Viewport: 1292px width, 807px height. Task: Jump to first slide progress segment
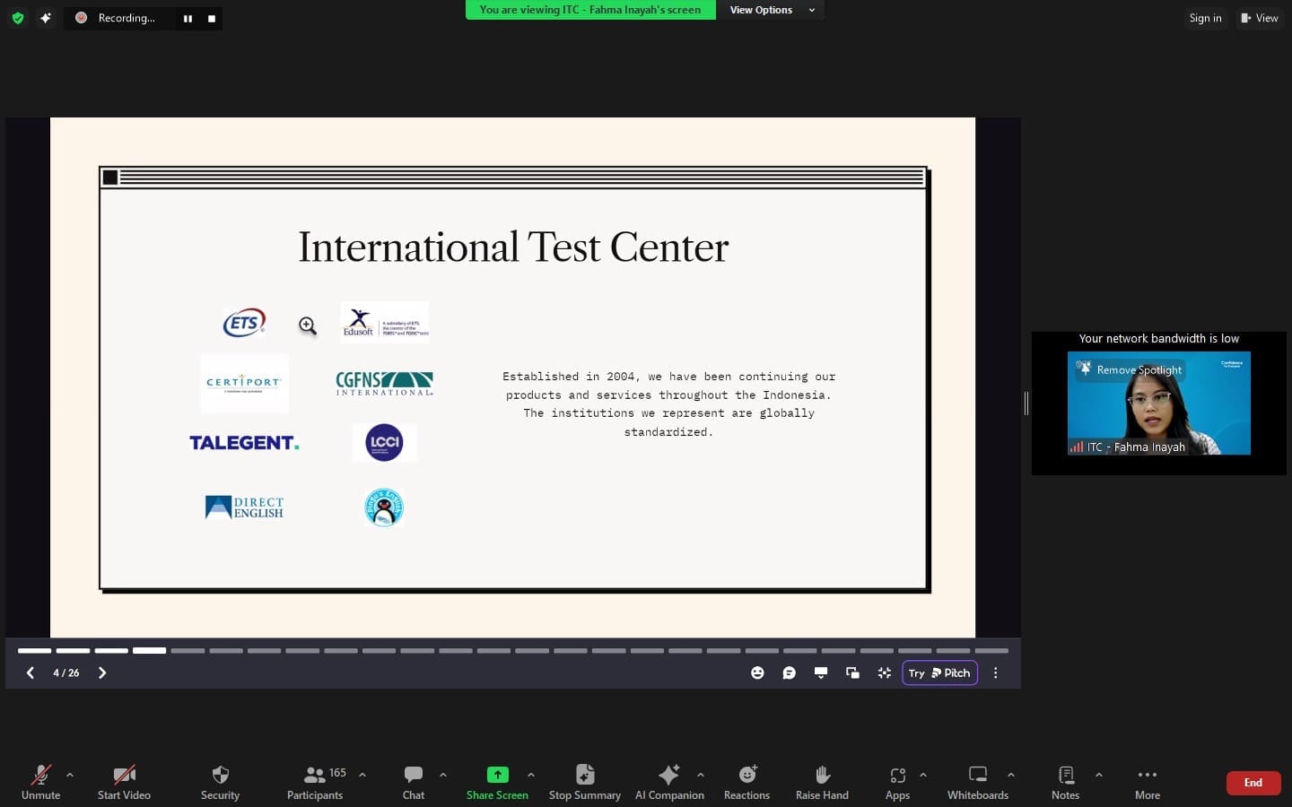pos(35,650)
